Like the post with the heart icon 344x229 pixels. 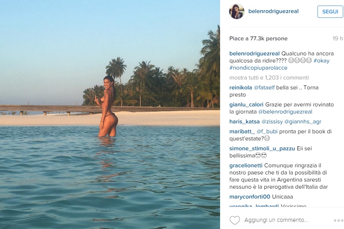(x=235, y=220)
